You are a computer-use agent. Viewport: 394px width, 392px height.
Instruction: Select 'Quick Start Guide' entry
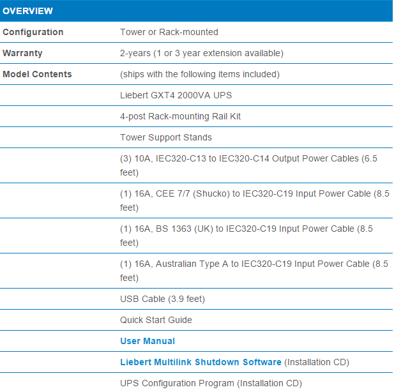pos(156,320)
